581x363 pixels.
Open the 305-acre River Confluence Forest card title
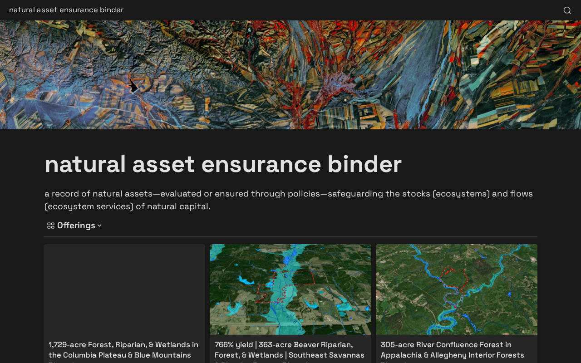click(453, 351)
